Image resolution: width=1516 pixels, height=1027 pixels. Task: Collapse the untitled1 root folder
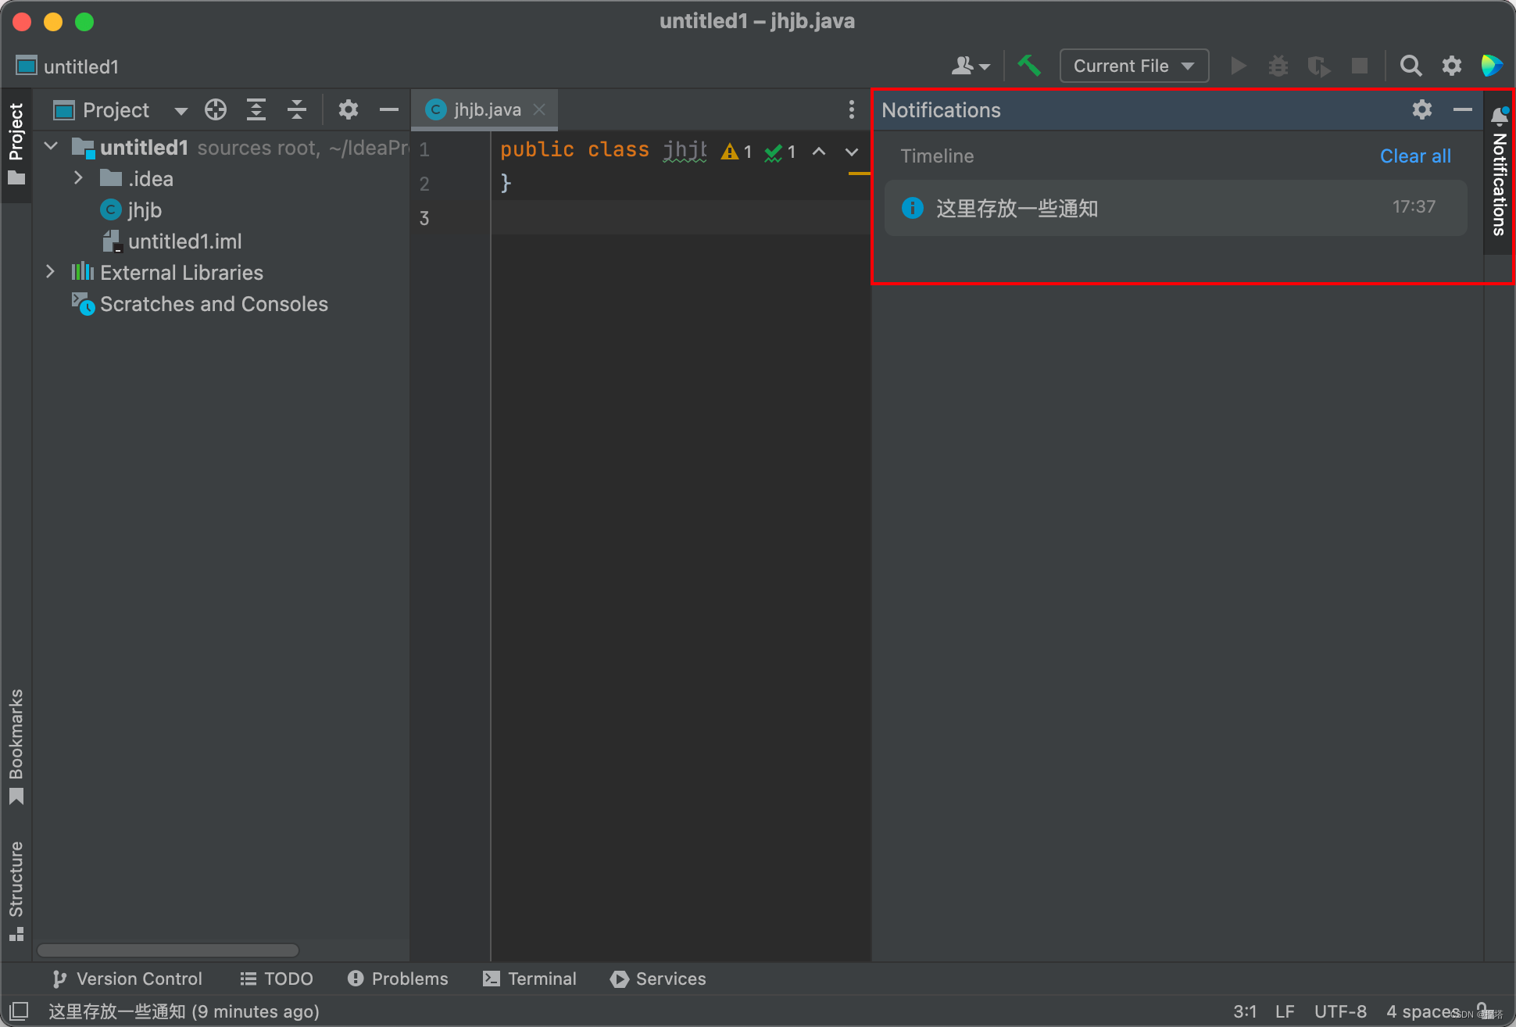pyautogui.click(x=52, y=146)
